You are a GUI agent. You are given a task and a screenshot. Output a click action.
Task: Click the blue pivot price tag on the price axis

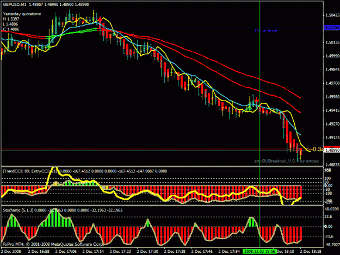coord(331,28)
